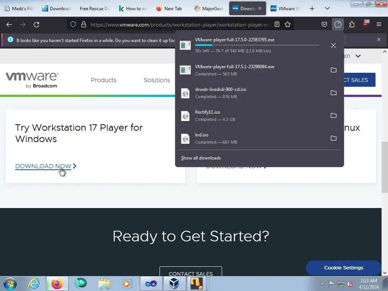This screenshot has height=291, width=388.
Task: Open the clock showing 2:13 AM
Action: [x=369, y=284]
